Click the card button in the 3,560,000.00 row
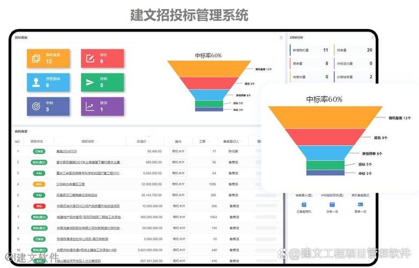The height and width of the screenshot is (268, 419). [x=179, y=239]
